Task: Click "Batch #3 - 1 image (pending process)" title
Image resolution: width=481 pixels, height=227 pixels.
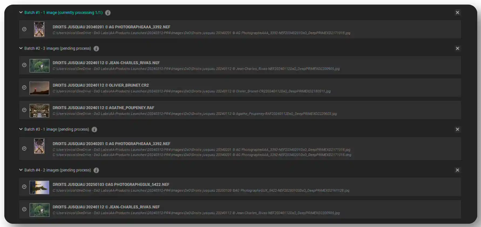Action: coord(57,129)
